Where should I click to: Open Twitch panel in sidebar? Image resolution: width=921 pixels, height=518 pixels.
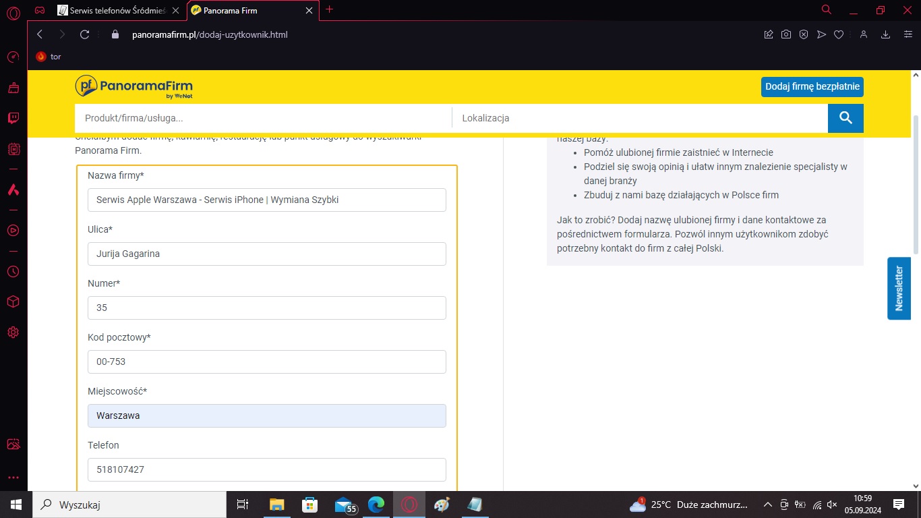coord(13,119)
